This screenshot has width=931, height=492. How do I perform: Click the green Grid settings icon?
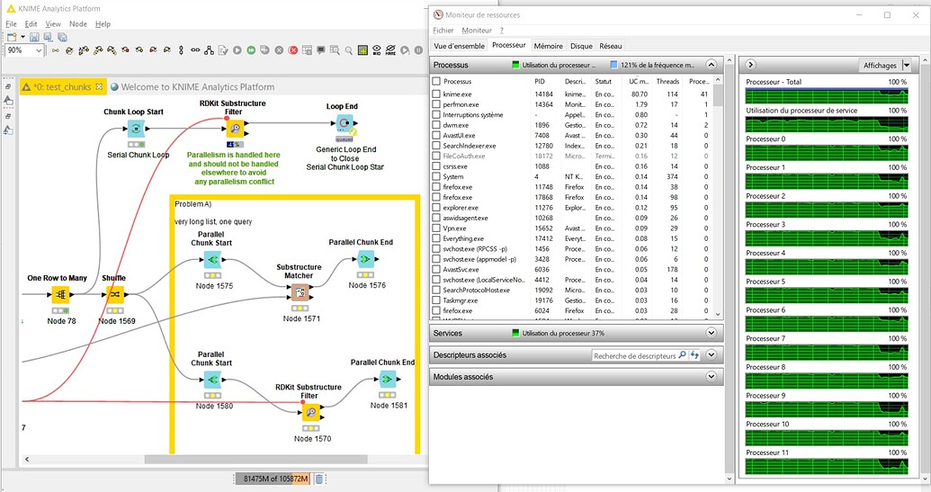(363, 50)
